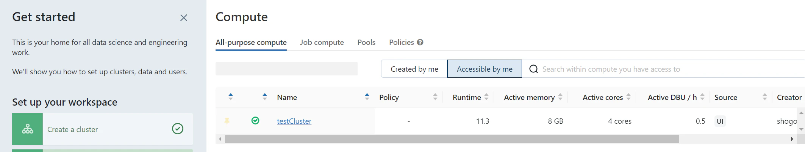
Task: Click the UI source badge
Action: (720, 121)
